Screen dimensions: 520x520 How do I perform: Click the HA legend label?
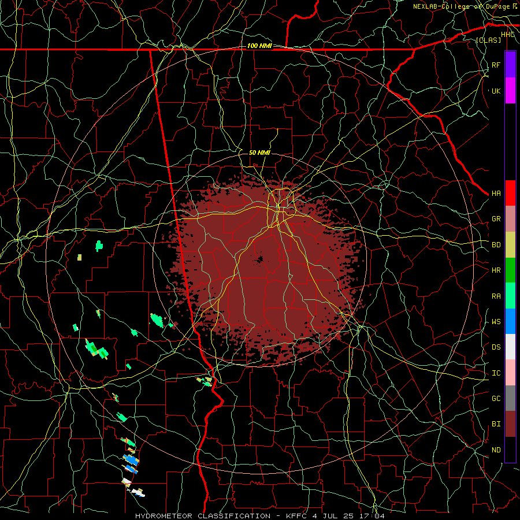tap(496, 194)
